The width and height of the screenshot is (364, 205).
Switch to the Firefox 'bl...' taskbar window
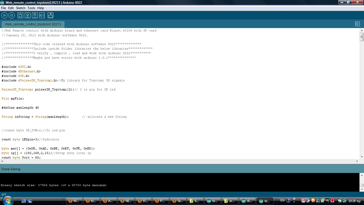coord(91,201)
